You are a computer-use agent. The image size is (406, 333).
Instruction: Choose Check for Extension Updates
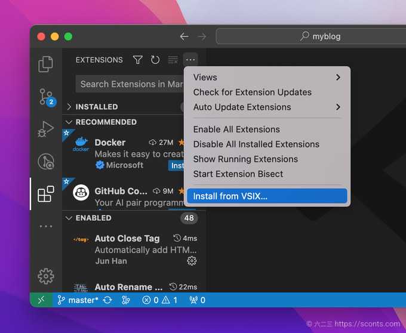(267, 92)
